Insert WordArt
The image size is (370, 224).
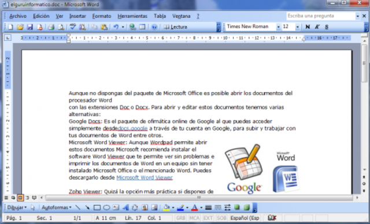(x=125, y=207)
